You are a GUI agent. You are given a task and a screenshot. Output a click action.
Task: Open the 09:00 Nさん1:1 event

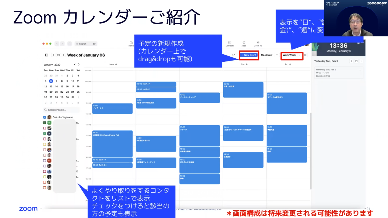coord(156,84)
